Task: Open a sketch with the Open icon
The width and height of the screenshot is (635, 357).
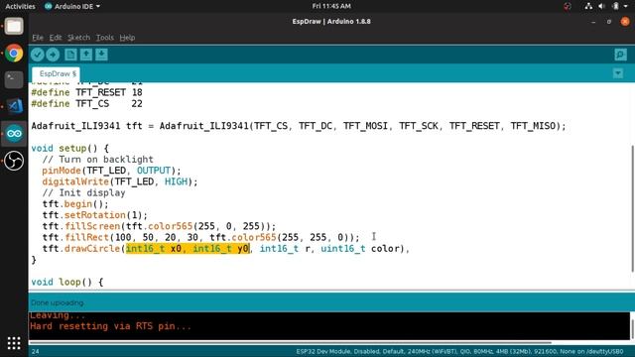Action: tap(86, 55)
